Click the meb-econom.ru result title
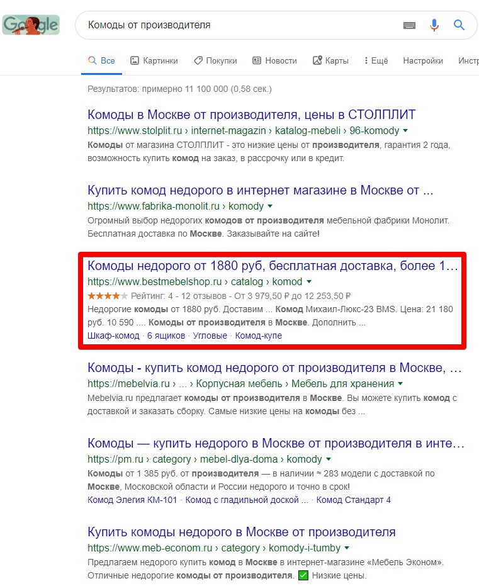 pyautogui.click(x=241, y=532)
